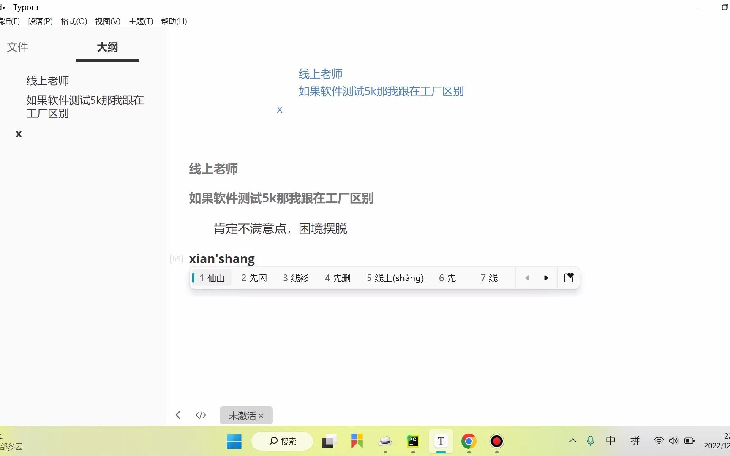Open the battery status tray icon
This screenshot has width=730, height=456.
pyautogui.click(x=689, y=441)
